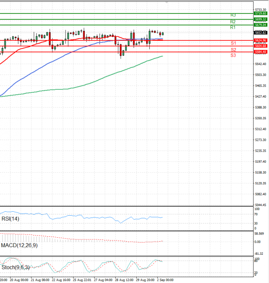The height and width of the screenshot is (283, 269).
Task: Click the R1 resistance label
Action: click(x=233, y=28)
